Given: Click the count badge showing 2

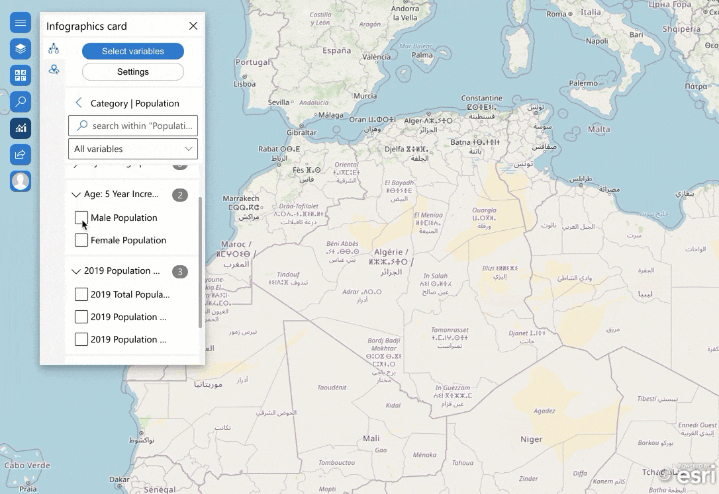Looking at the screenshot, I should click(x=180, y=195).
